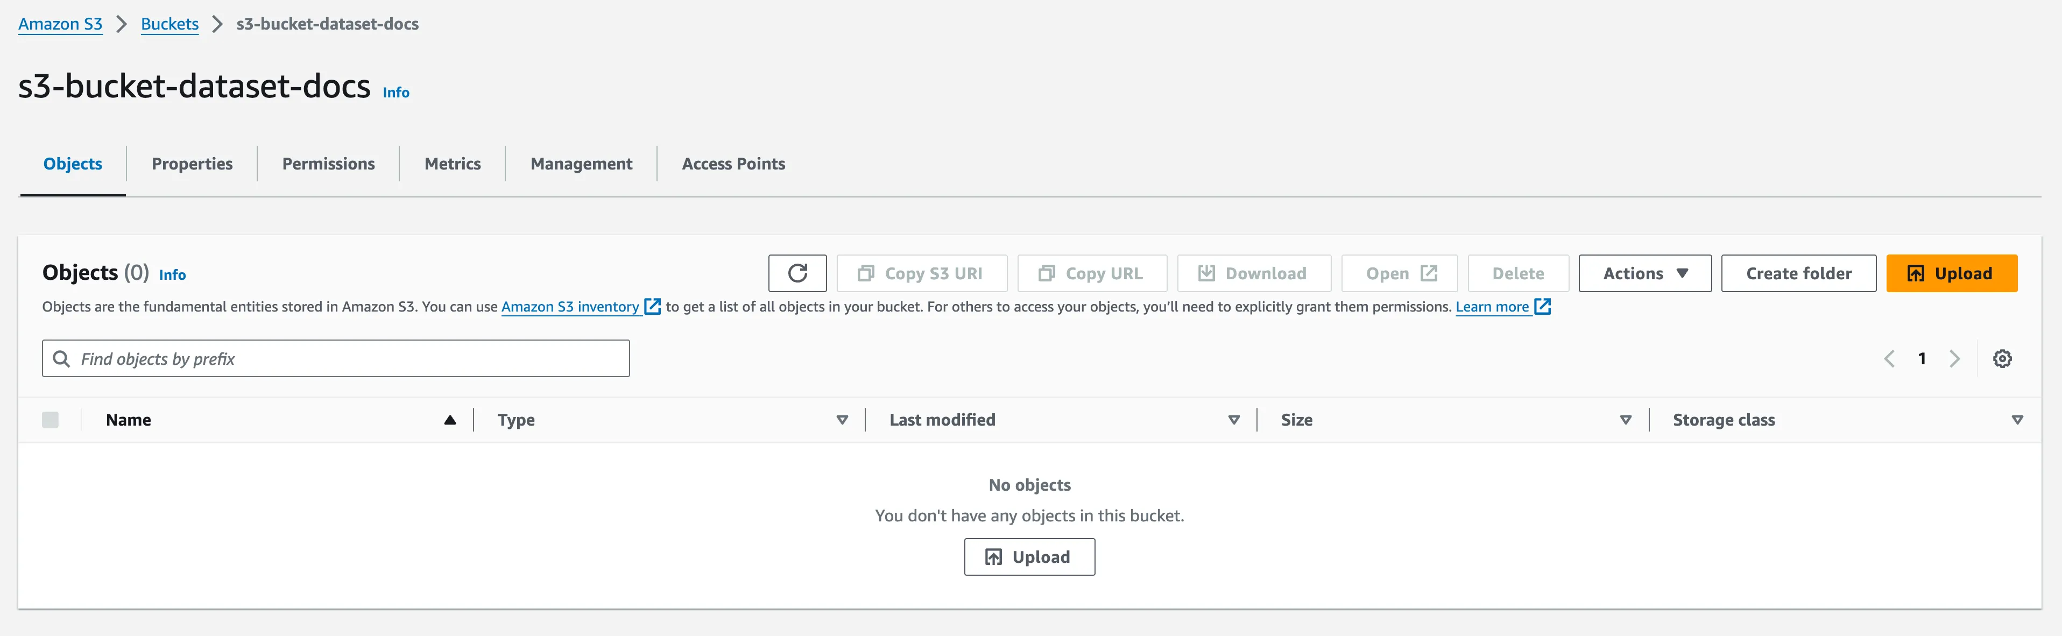Viewport: 2062px width, 636px height.
Task: Click the Name column header
Action: [128, 420]
